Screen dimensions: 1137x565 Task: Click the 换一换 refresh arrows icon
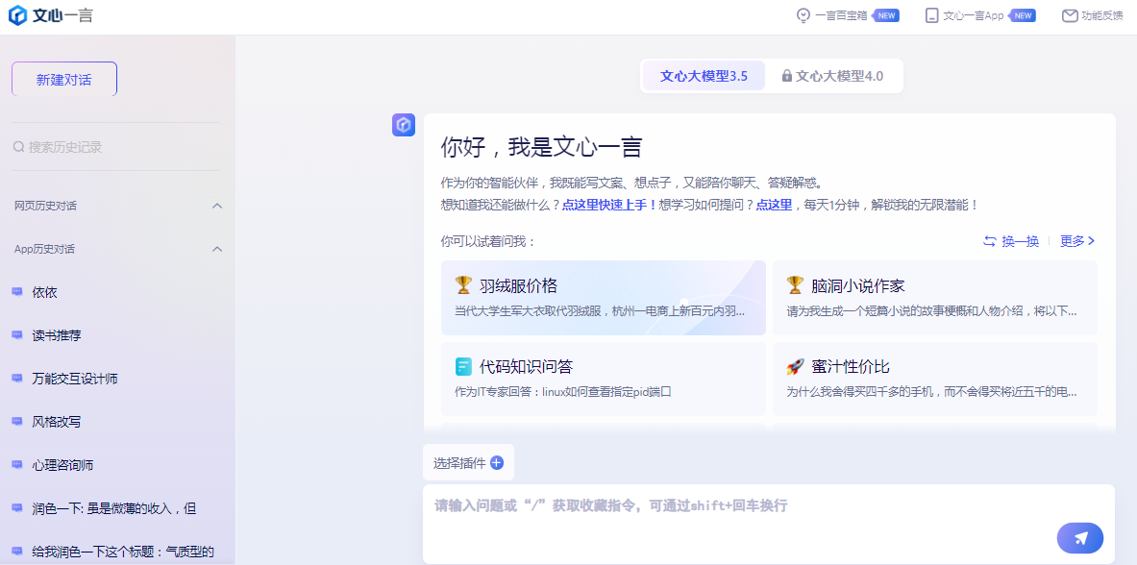[x=990, y=241]
